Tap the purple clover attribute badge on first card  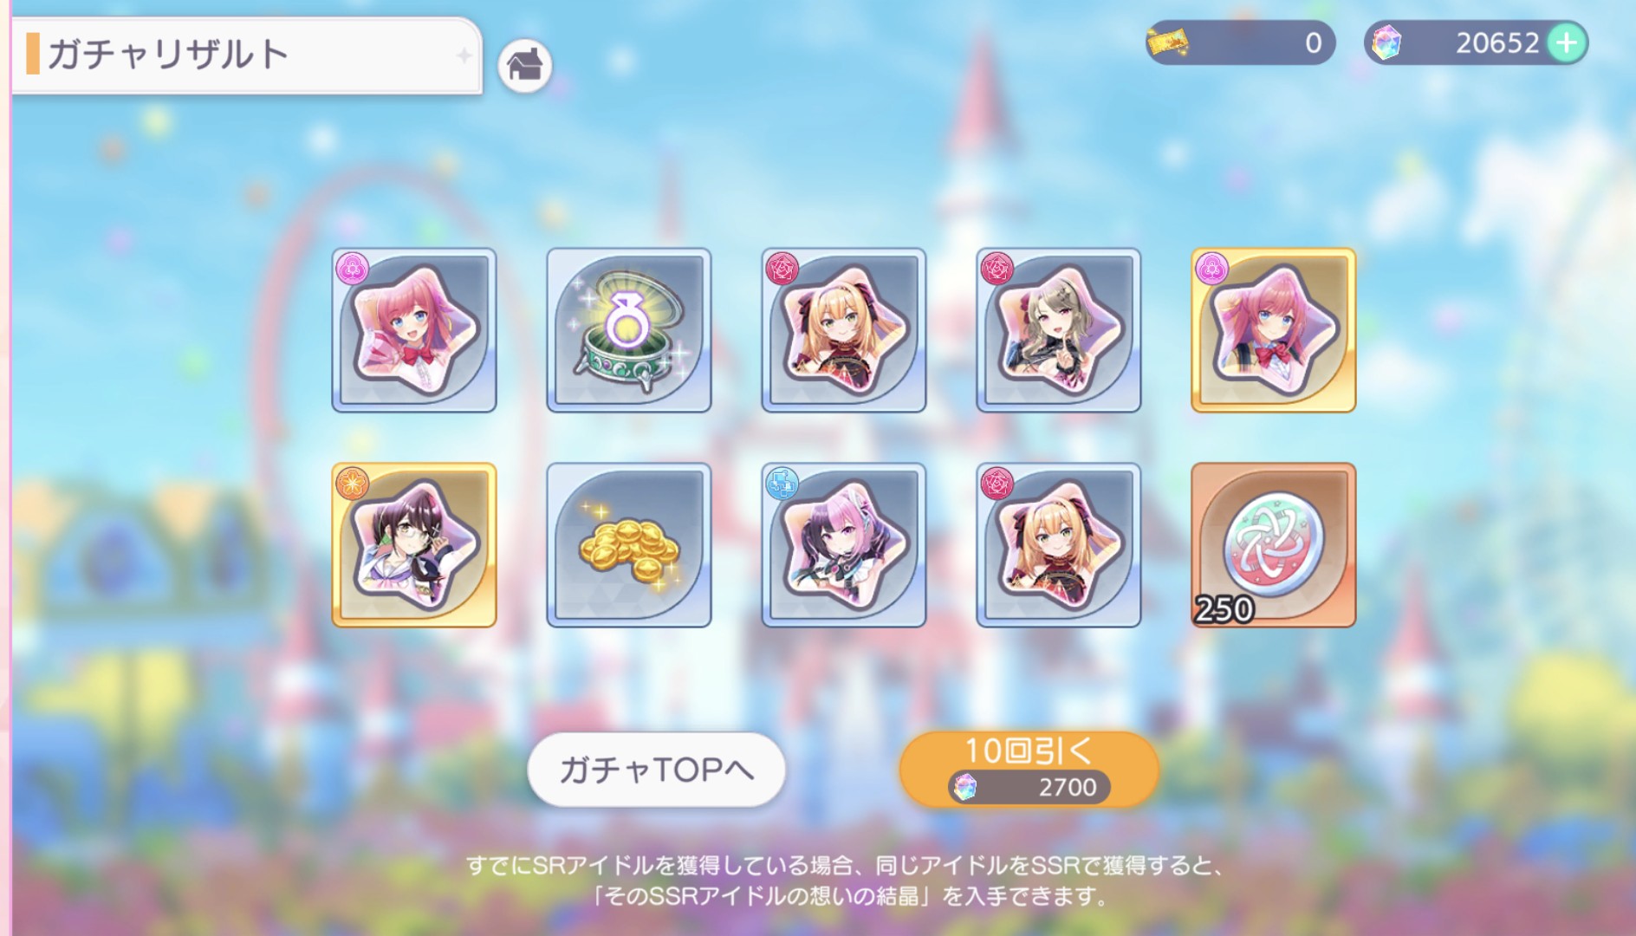[x=353, y=270]
